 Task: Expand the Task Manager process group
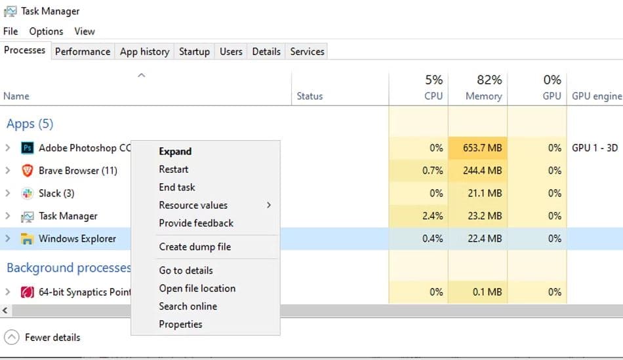point(8,216)
